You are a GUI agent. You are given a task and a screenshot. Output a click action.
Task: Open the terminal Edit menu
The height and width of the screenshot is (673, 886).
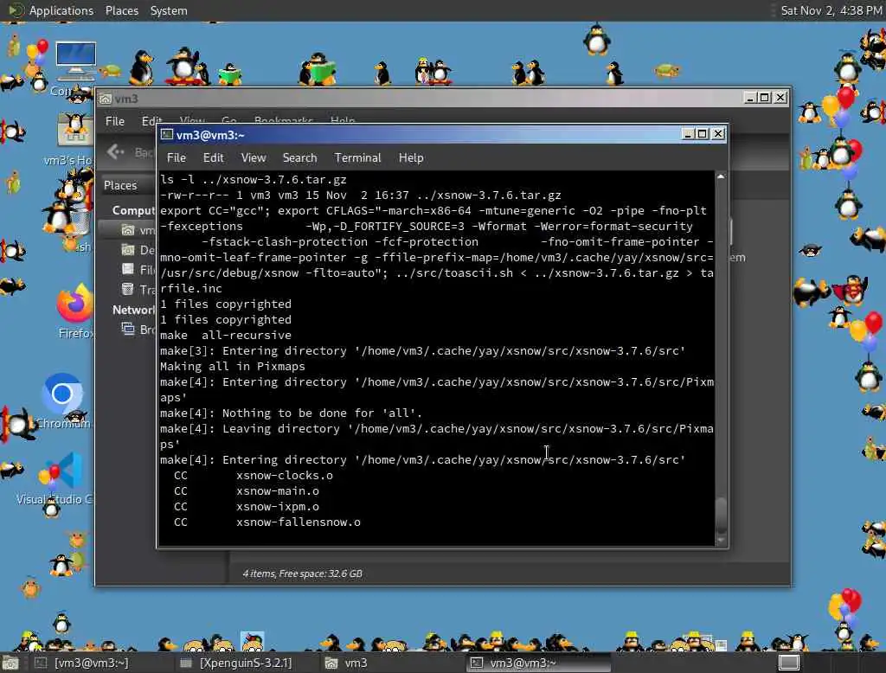point(213,157)
